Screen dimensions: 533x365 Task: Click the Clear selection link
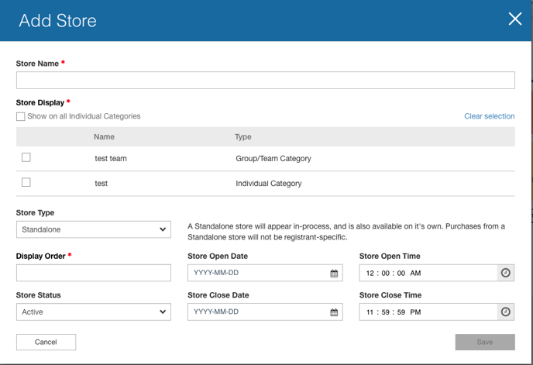489,116
